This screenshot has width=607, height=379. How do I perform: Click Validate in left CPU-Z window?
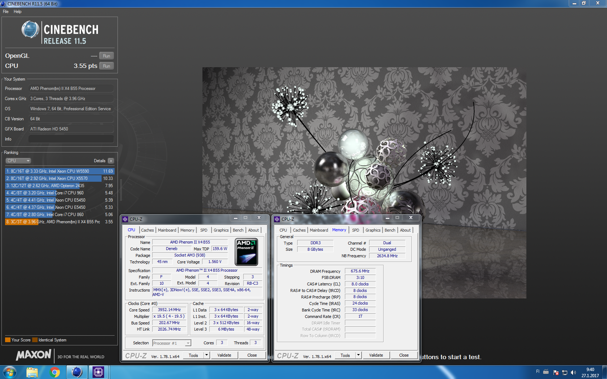pos(224,355)
